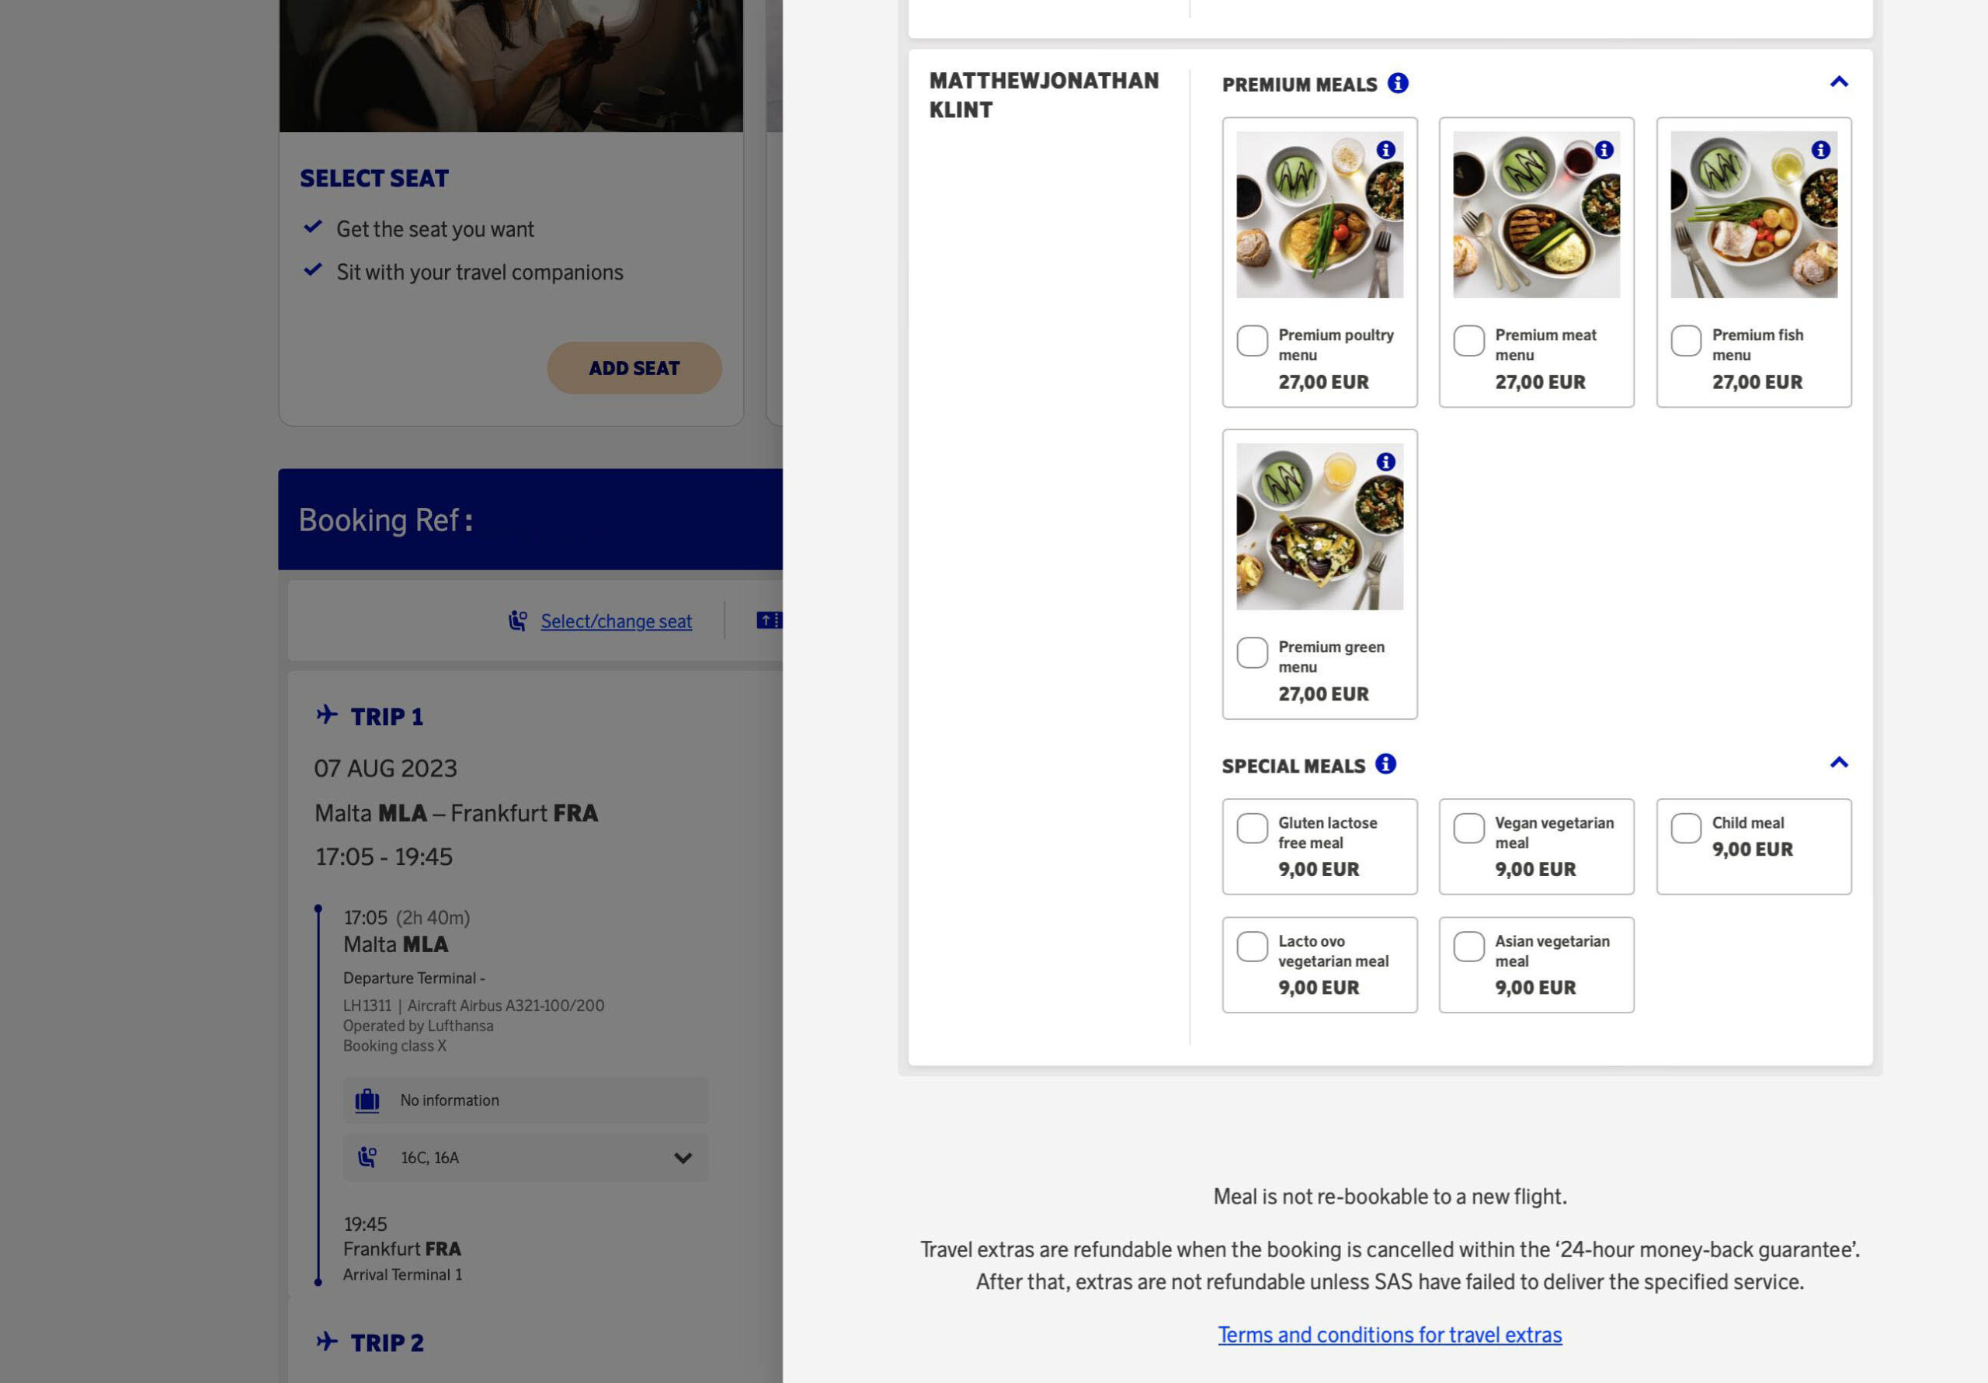Click the ADD SEAT button
Image resolution: width=1988 pixels, height=1383 pixels.
[x=634, y=367]
